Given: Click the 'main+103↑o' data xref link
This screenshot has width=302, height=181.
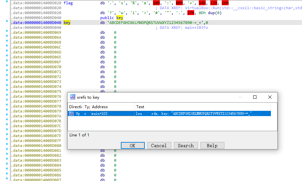Looking at the screenshot, I should [197, 28].
